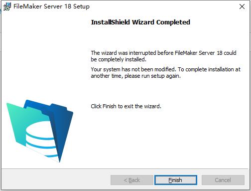Screen dimensions: 251x191
Task: Click Finish to exit the wizard
Action: click(x=176, y=180)
